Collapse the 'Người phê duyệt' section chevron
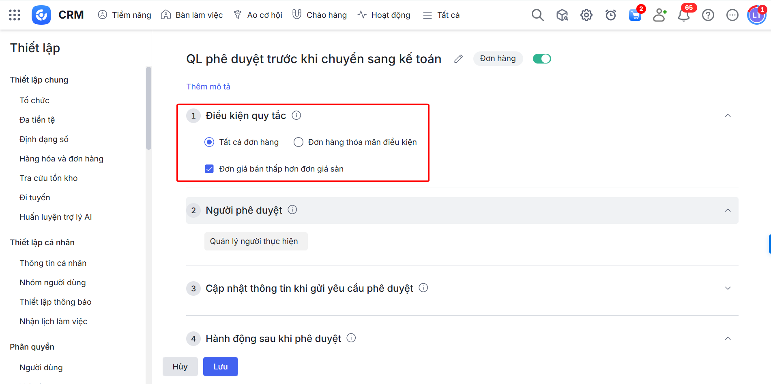771x384 pixels. pyautogui.click(x=728, y=210)
